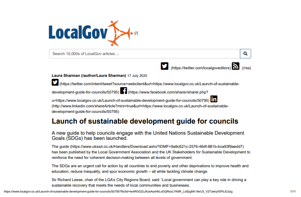Open the (/rss) link text
The image size is (301, 197).
(x=247, y=68)
